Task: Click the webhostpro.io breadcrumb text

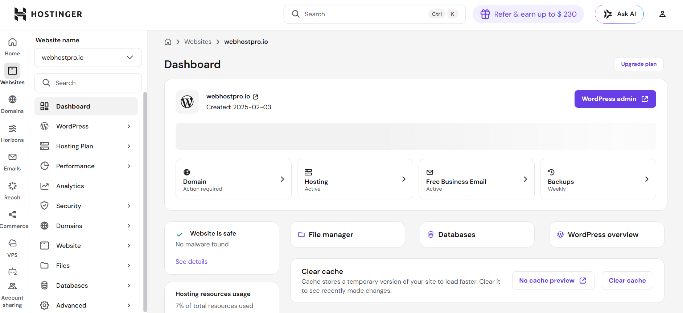Action: tap(246, 42)
